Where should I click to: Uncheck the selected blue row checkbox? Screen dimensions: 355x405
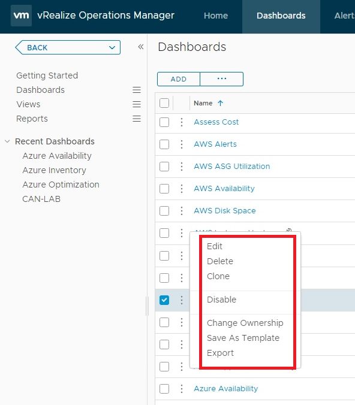pyautogui.click(x=164, y=300)
